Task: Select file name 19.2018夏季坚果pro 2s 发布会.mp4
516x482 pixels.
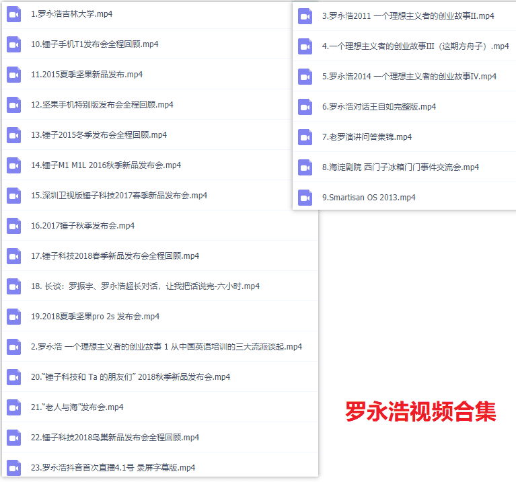Action: click(x=95, y=317)
